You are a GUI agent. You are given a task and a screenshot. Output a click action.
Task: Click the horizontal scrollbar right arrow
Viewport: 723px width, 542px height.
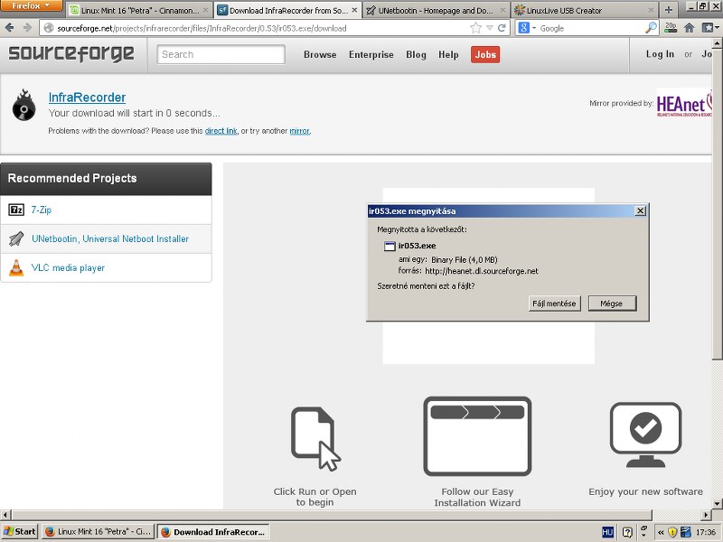pyautogui.click(x=707, y=514)
